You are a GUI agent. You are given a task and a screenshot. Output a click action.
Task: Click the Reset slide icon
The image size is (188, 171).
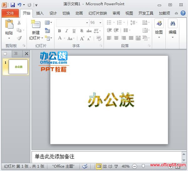click(47, 30)
